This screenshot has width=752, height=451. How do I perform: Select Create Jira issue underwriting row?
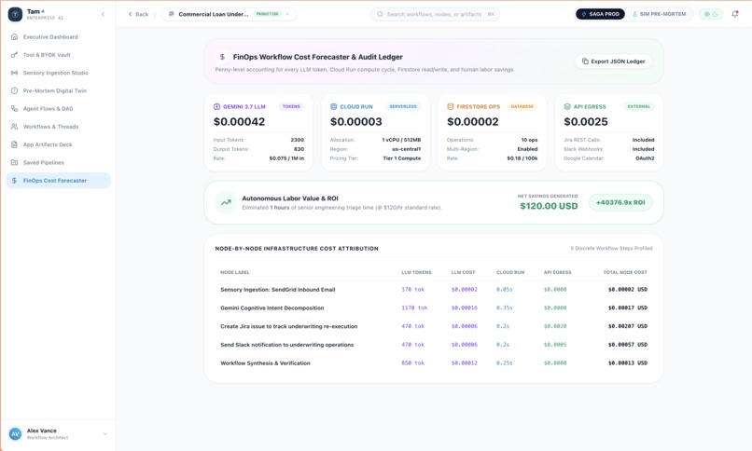434,326
